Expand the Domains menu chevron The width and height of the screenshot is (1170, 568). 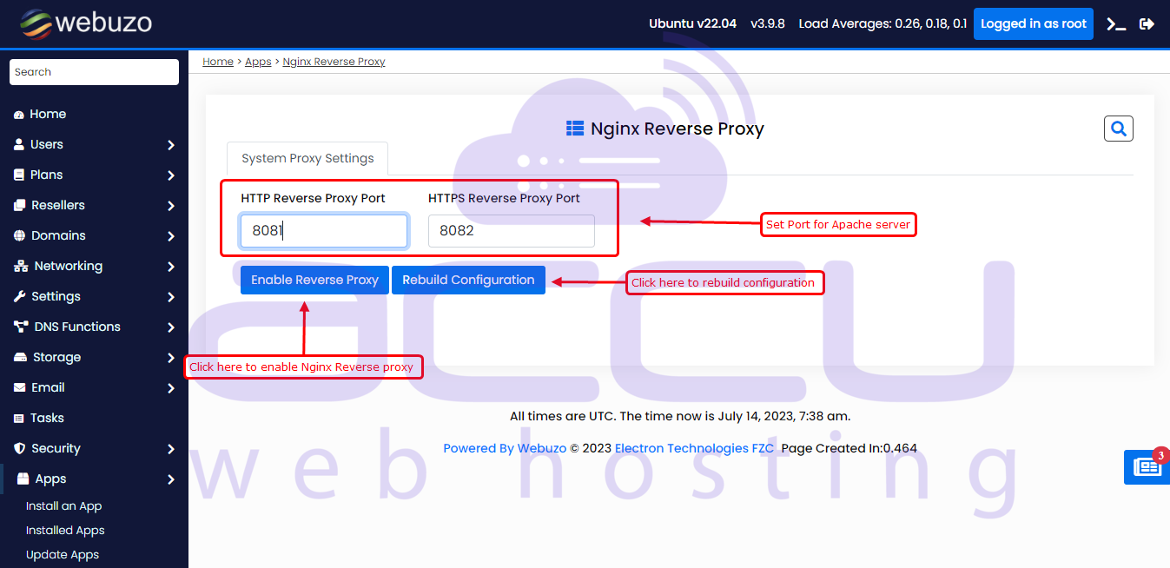[171, 236]
